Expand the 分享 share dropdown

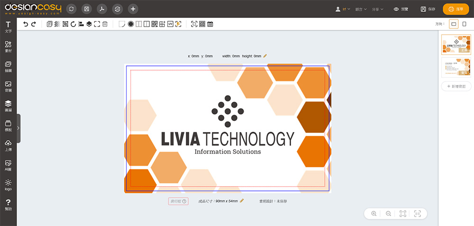(378, 9)
